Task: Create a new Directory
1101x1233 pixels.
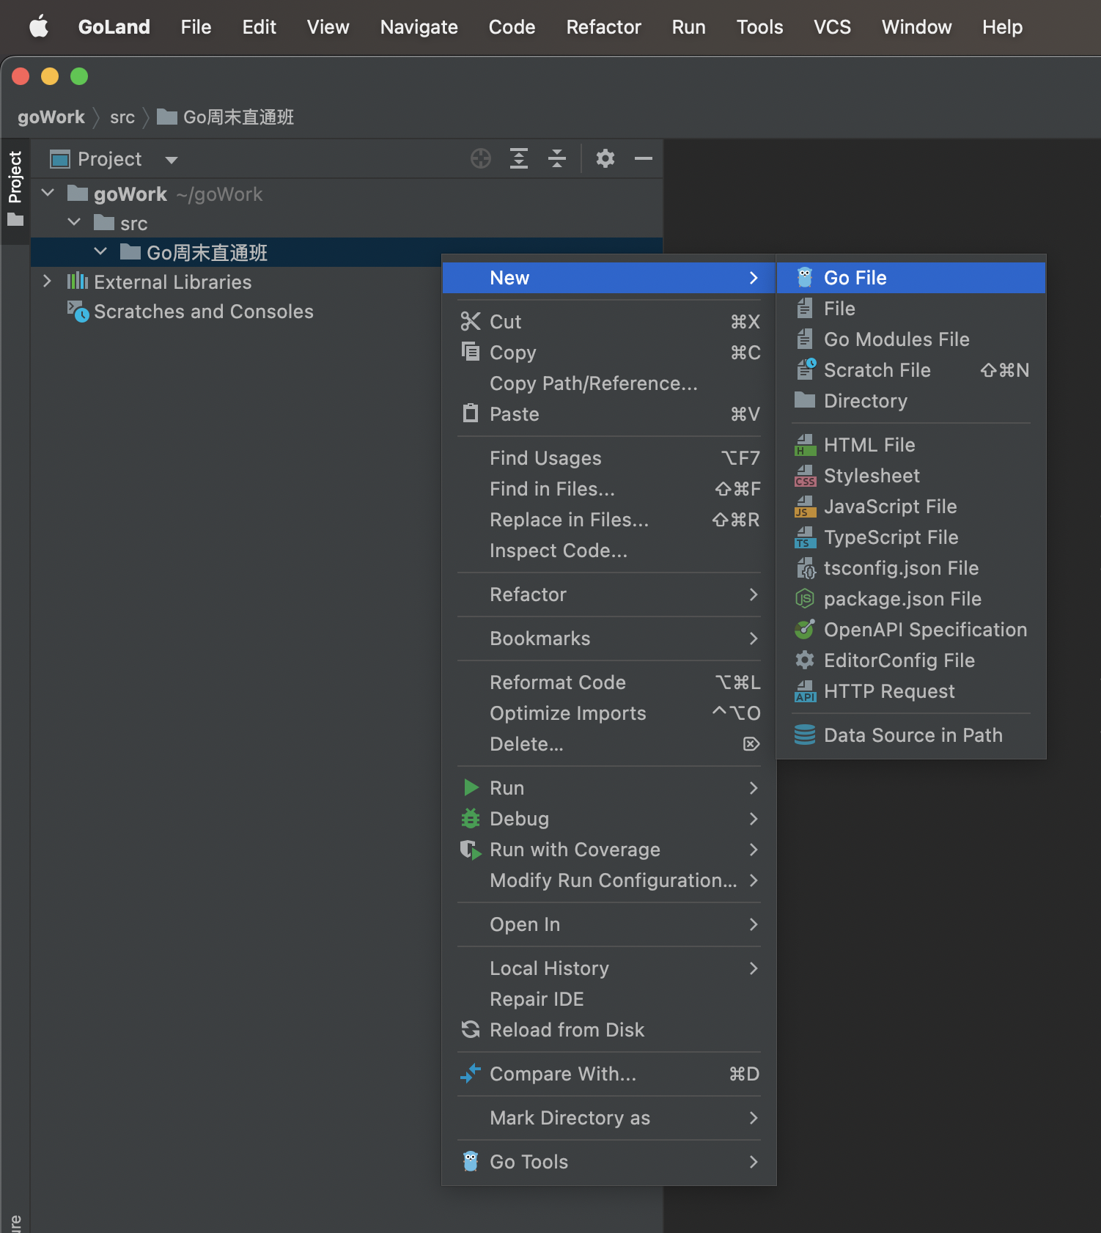Action: (x=865, y=401)
